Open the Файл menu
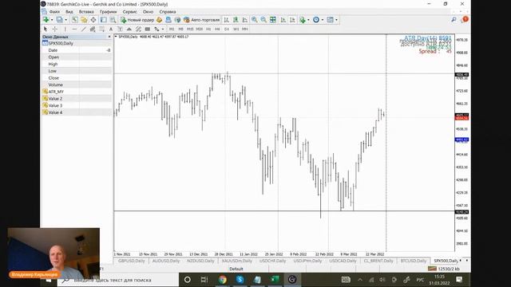511x287 pixels. click(54, 12)
